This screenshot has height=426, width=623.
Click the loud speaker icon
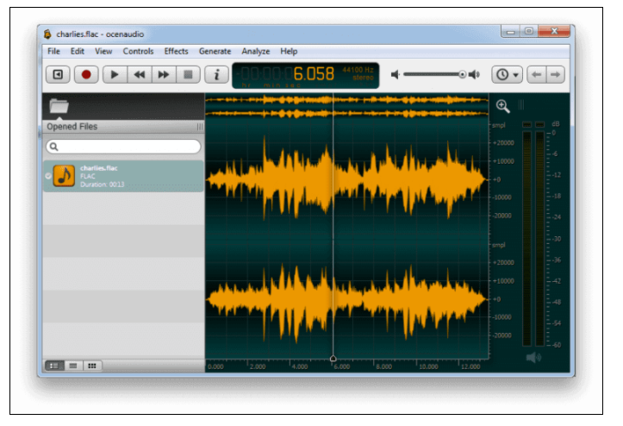[x=475, y=74]
